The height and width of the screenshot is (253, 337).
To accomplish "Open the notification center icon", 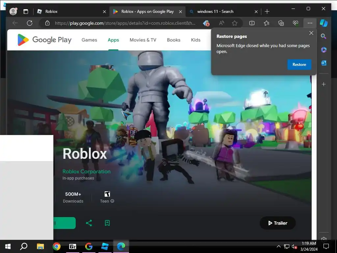I will 326,246.
